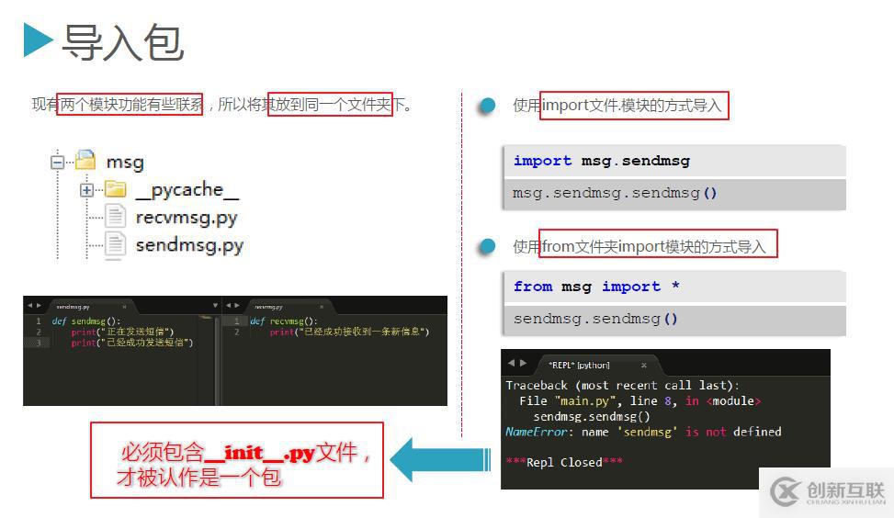This screenshot has width=894, height=518.
Task: Click line number 2 in recvmsg.py
Action: click(236, 332)
